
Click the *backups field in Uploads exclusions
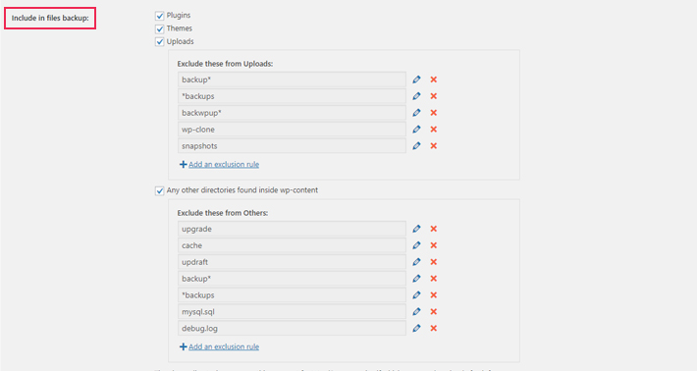click(x=292, y=96)
